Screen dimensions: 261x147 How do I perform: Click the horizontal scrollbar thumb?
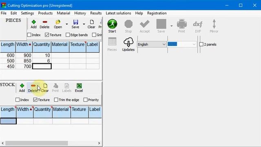pyautogui.click(x=37, y=143)
